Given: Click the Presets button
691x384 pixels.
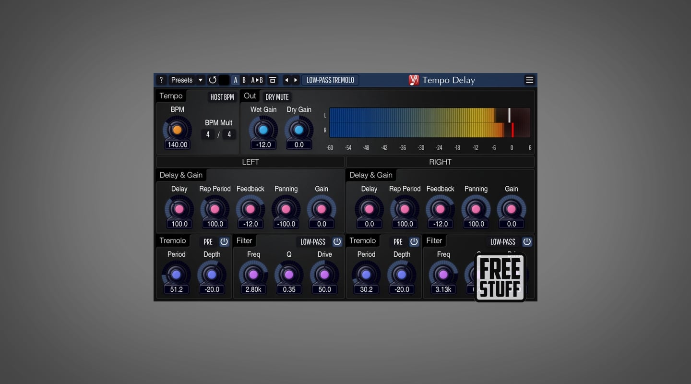Looking at the screenshot, I should click(182, 80).
